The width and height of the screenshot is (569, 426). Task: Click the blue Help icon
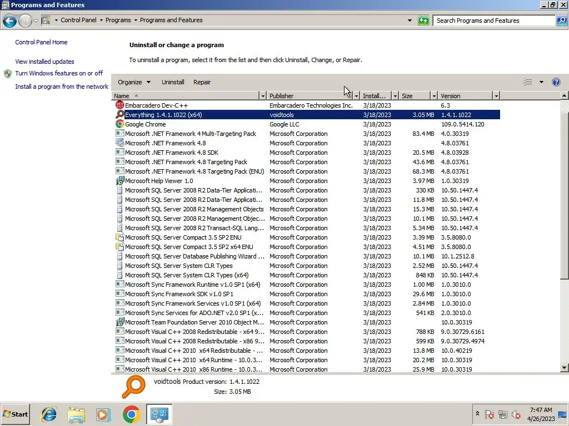coord(556,82)
